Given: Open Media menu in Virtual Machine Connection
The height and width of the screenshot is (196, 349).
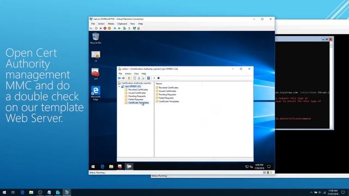Looking at the screenshot, I should pos(111,24).
